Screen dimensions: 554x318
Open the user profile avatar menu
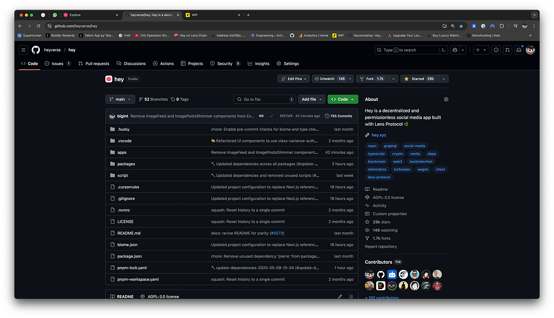(530, 50)
